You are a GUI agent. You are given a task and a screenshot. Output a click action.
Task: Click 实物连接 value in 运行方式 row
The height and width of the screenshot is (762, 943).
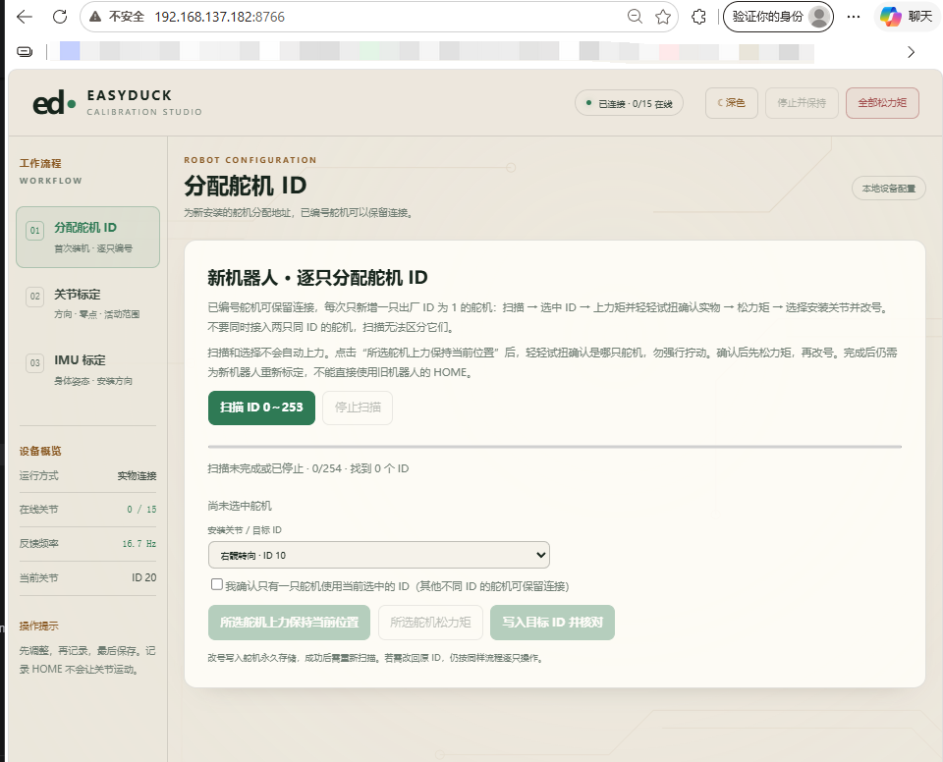[138, 475]
